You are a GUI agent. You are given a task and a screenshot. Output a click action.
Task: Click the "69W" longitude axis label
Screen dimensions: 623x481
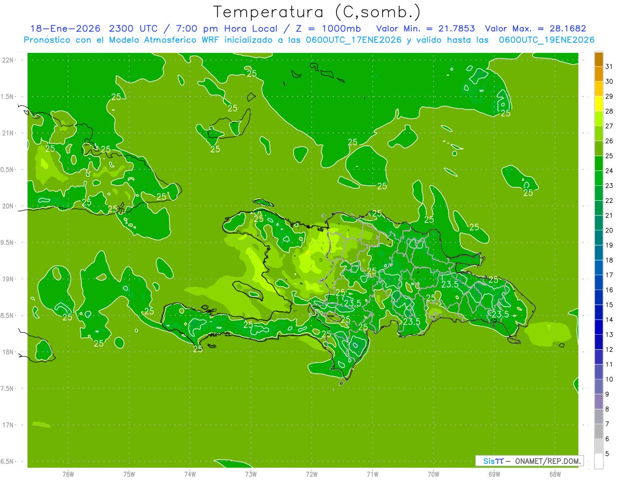494,474
